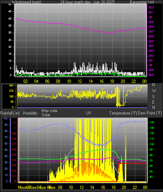This screenshot has height=192, width=163.
Task: Click the '90' wind direction scale value
Action: pyautogui.click(x=12, y=102)
